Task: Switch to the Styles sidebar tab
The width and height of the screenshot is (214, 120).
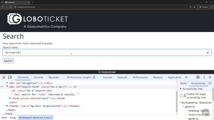Action: tap(183, 83)
